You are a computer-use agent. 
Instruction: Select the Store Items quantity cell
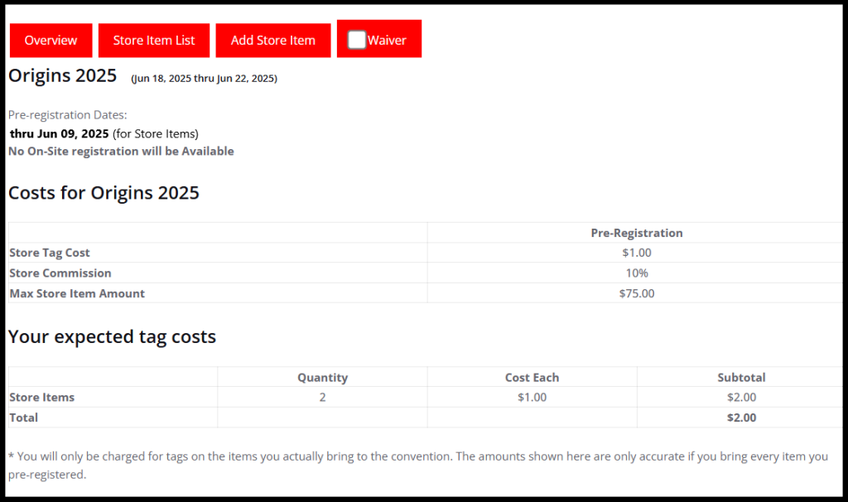pyautogui.click(x=322, y=398)
